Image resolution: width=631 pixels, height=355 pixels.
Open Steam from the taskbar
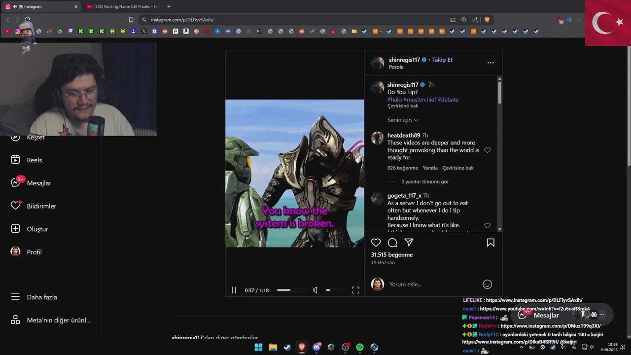tap(287, 347)
